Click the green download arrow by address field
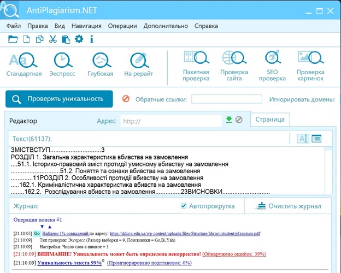 click(229, 120)
